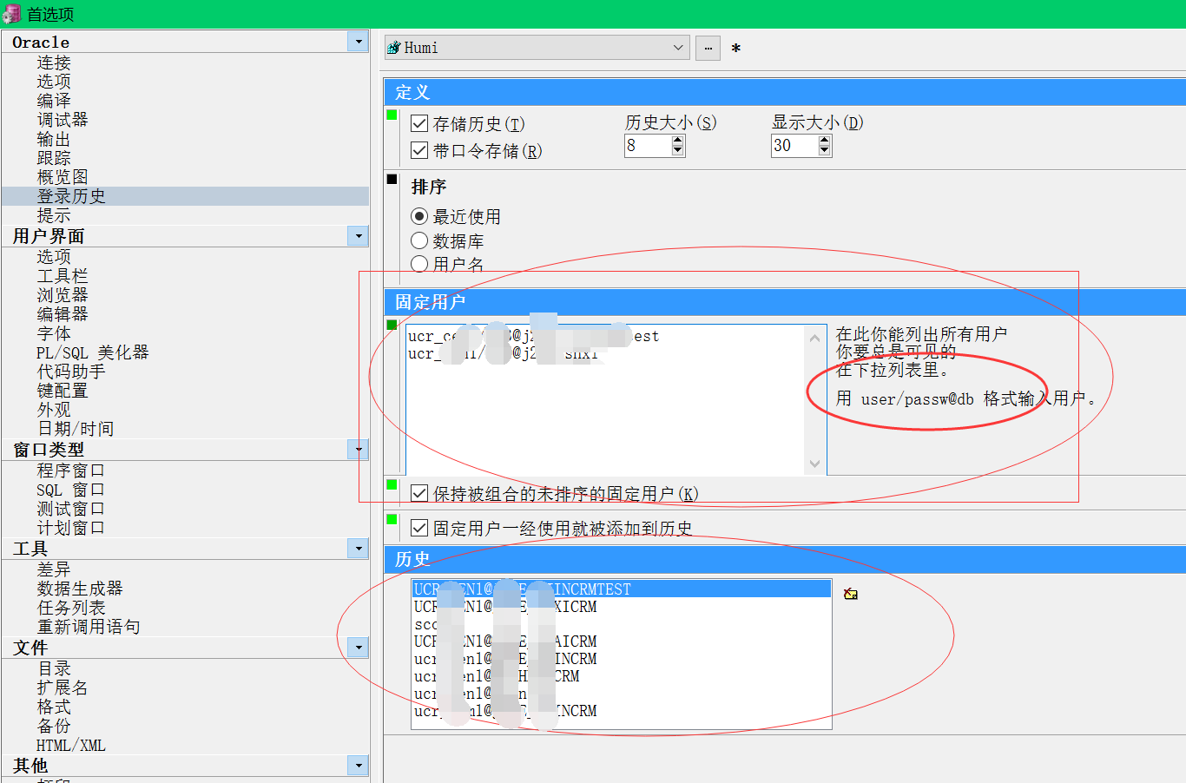This screenshot has height=783, width=1186.
Task: Collapse the 其他 section
Action: (358, 766)
